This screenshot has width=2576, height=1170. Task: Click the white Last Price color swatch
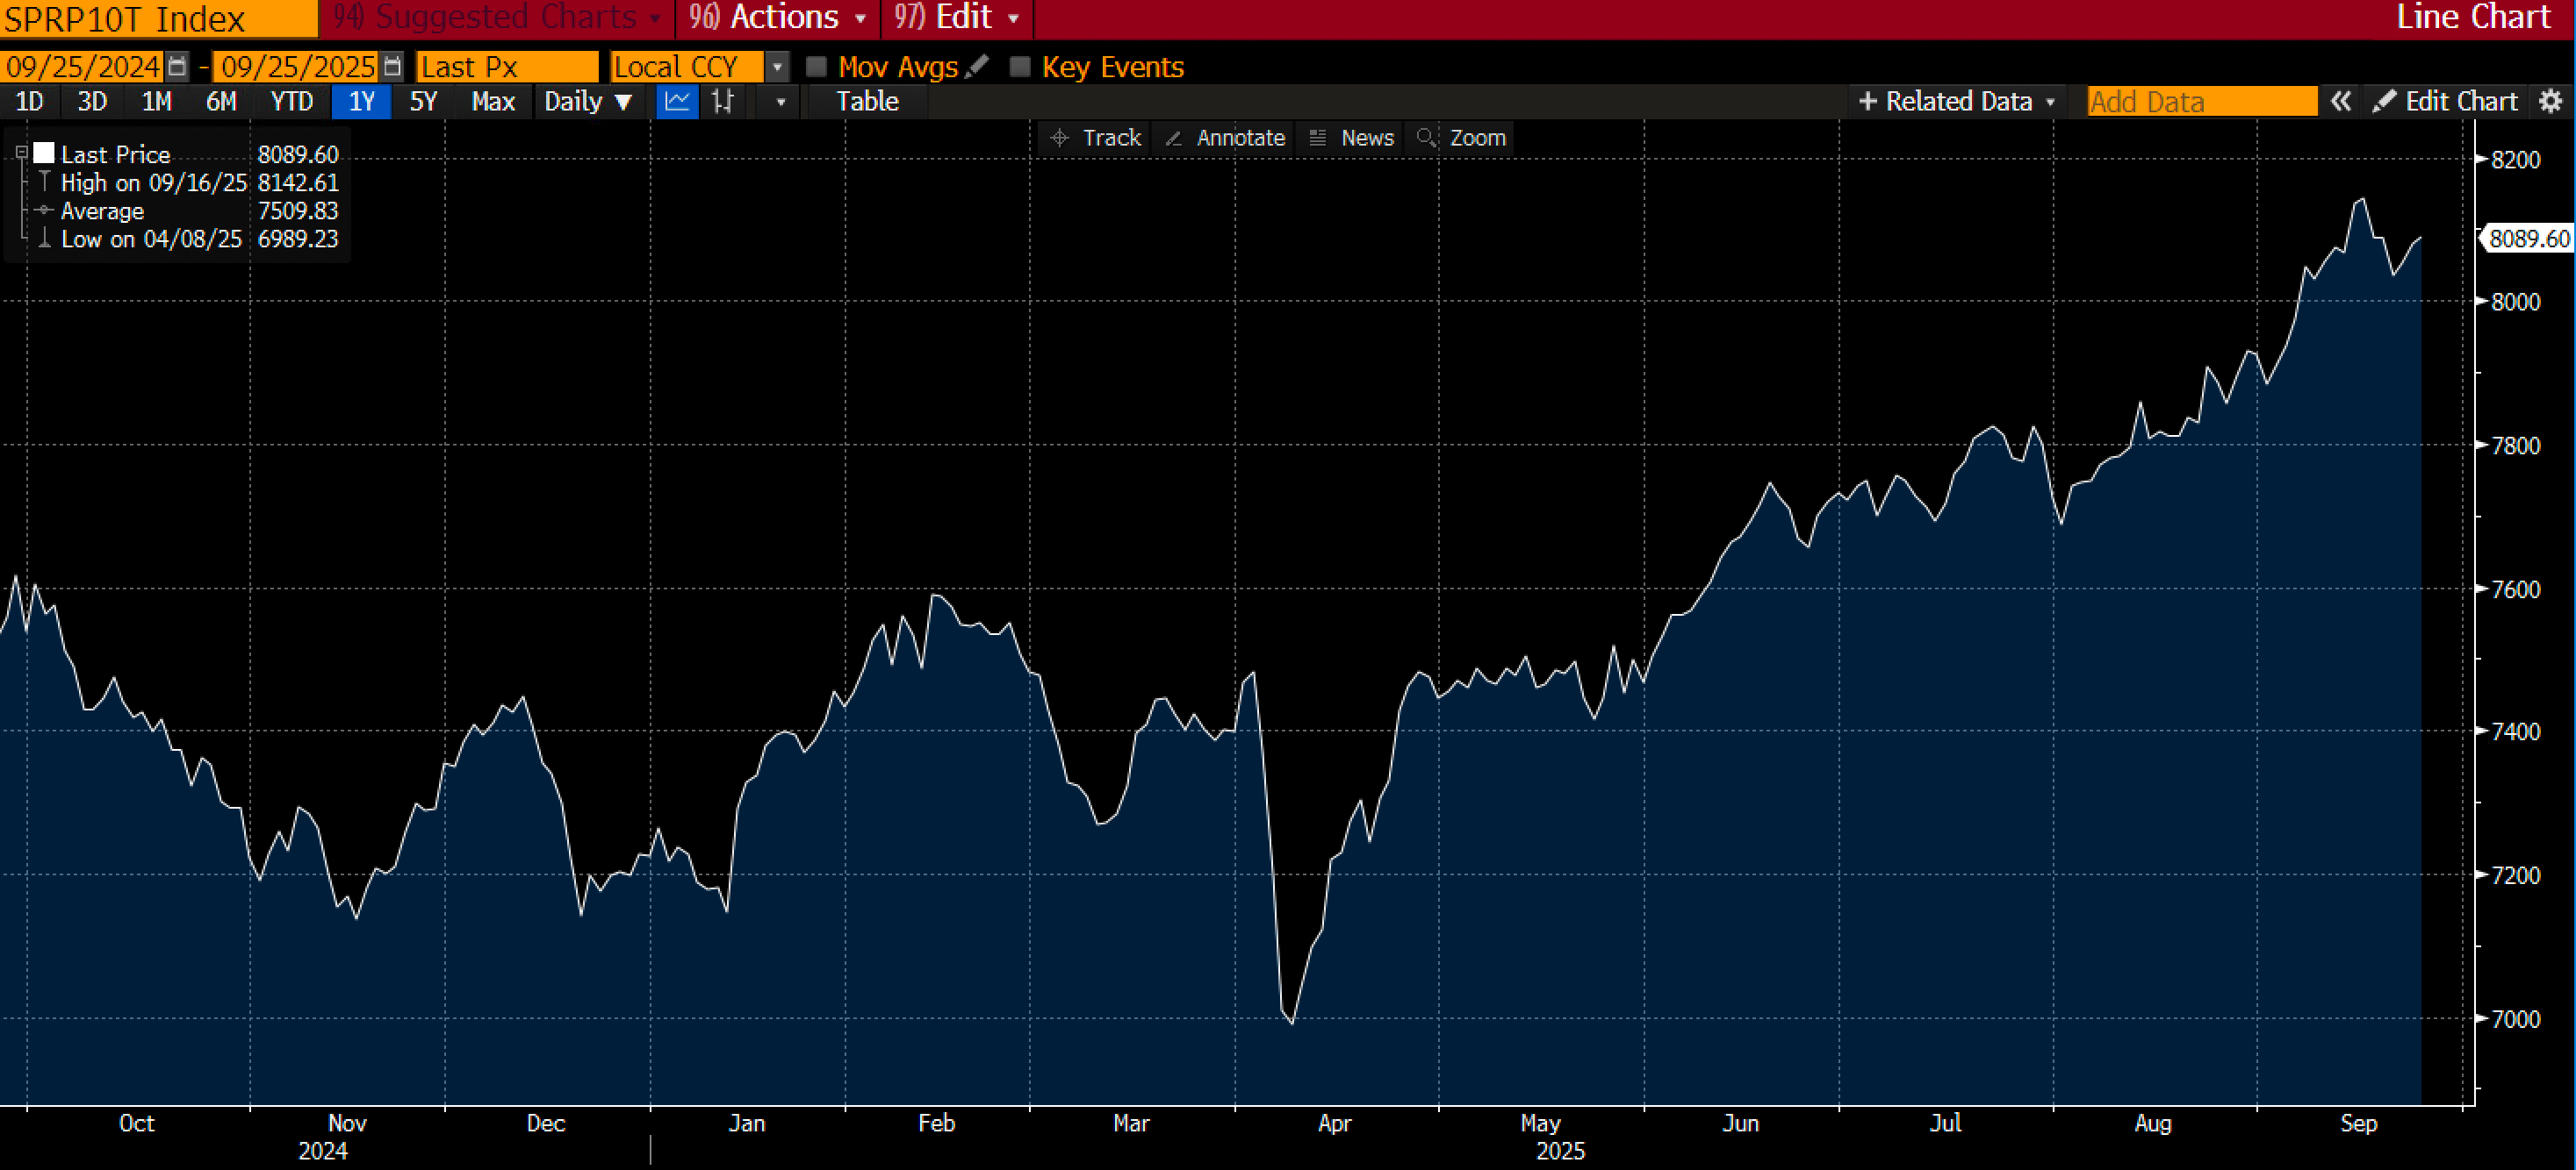point(44,153)
